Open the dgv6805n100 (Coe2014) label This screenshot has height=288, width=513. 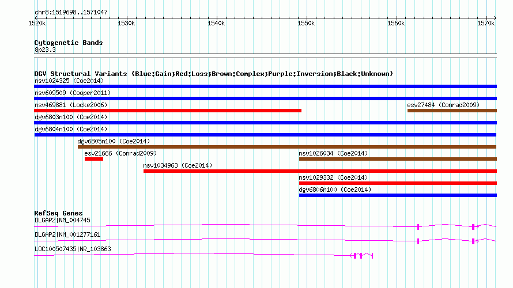[x=114, y=141]
